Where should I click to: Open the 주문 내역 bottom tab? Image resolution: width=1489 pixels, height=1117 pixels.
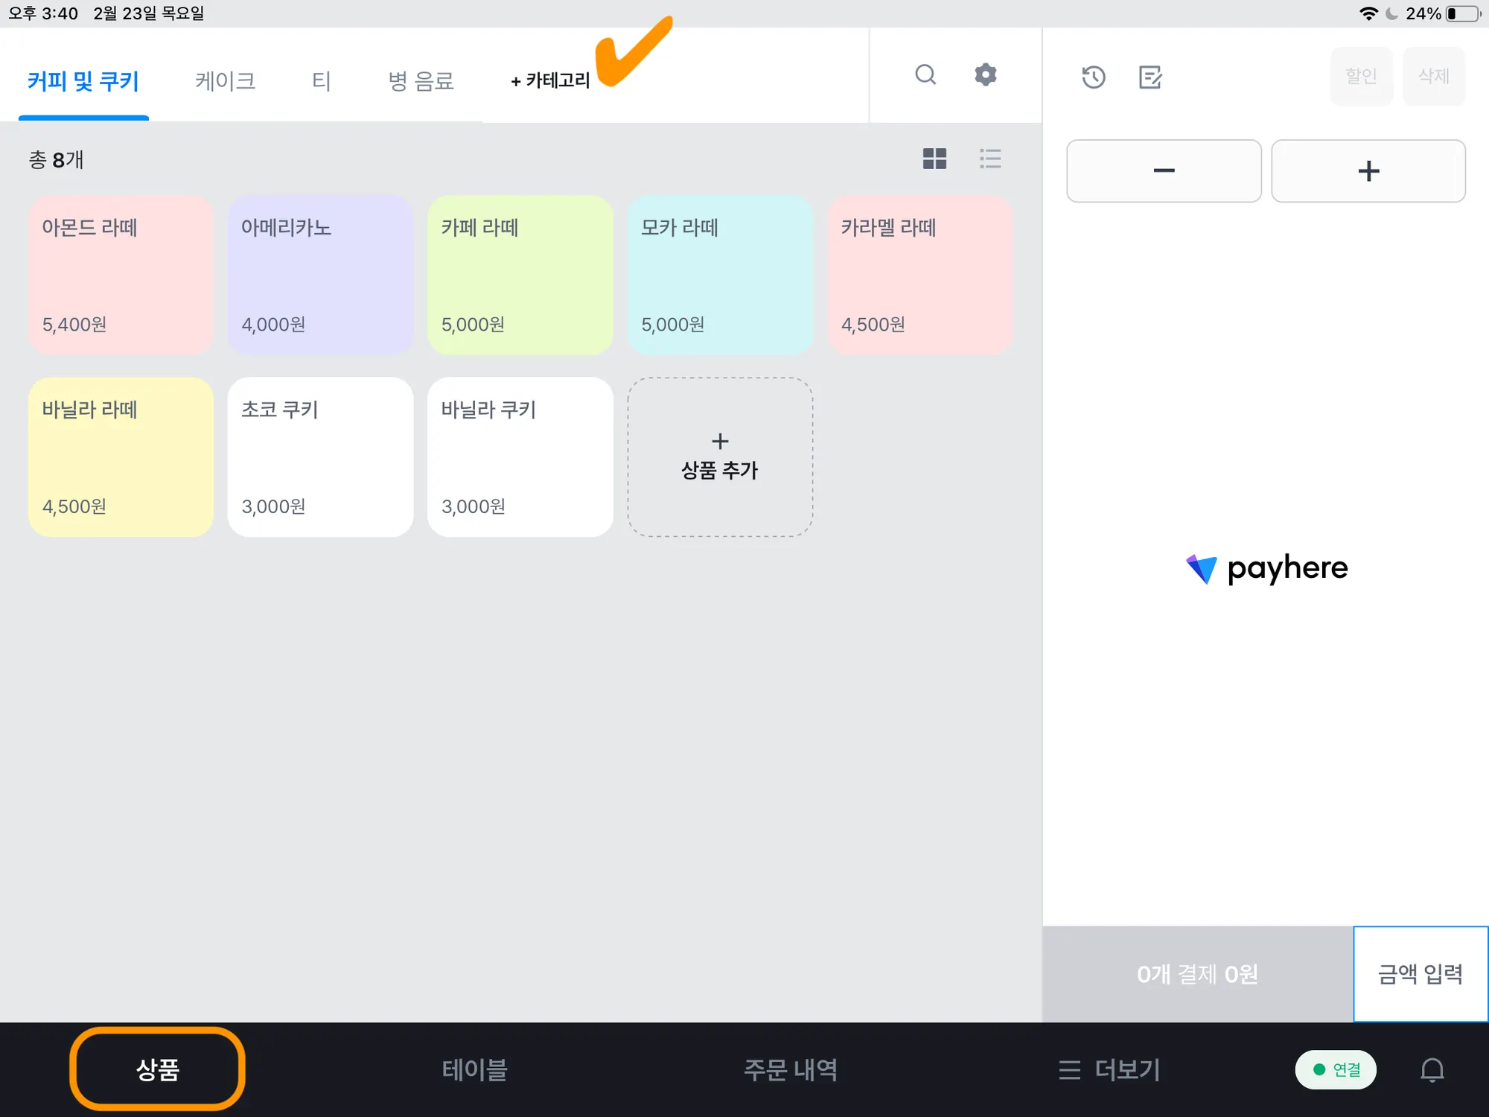tap(790, 1069)
